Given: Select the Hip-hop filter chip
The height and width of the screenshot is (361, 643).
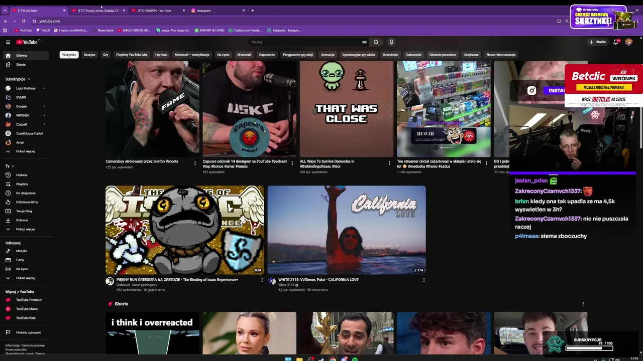Looking at the screenshot, I should point(161,55).
